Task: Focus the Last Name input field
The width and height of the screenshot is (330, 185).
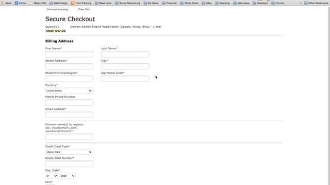Action: point(125,54)
